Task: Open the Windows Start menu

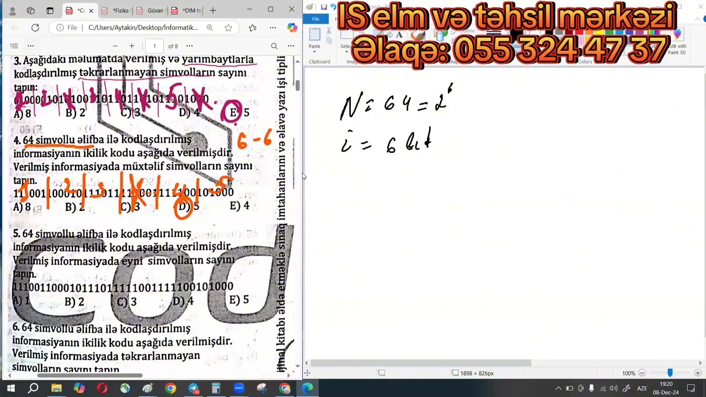Action: tap(10, 389)
